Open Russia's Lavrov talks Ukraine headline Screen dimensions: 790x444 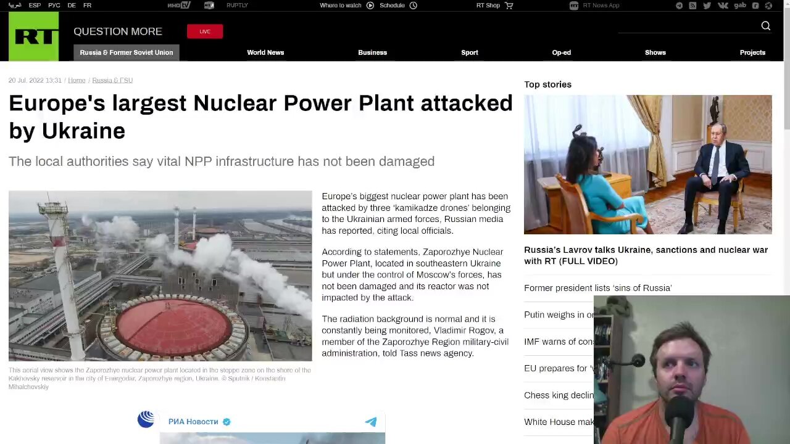coord(646,255)
